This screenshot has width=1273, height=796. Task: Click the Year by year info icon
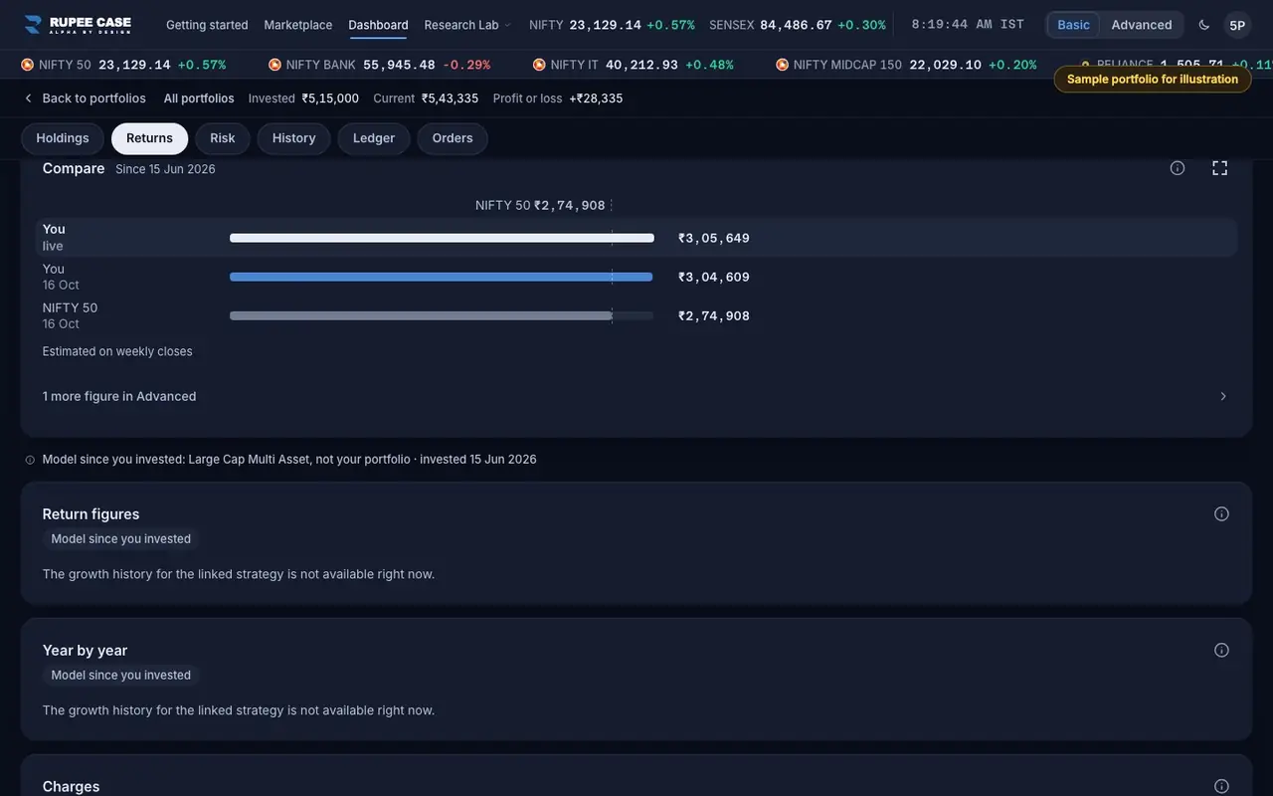click(x=1222, y=650)
